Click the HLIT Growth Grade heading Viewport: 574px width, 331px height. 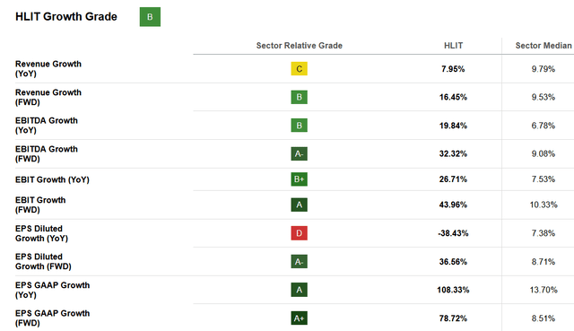pos(66,16)
